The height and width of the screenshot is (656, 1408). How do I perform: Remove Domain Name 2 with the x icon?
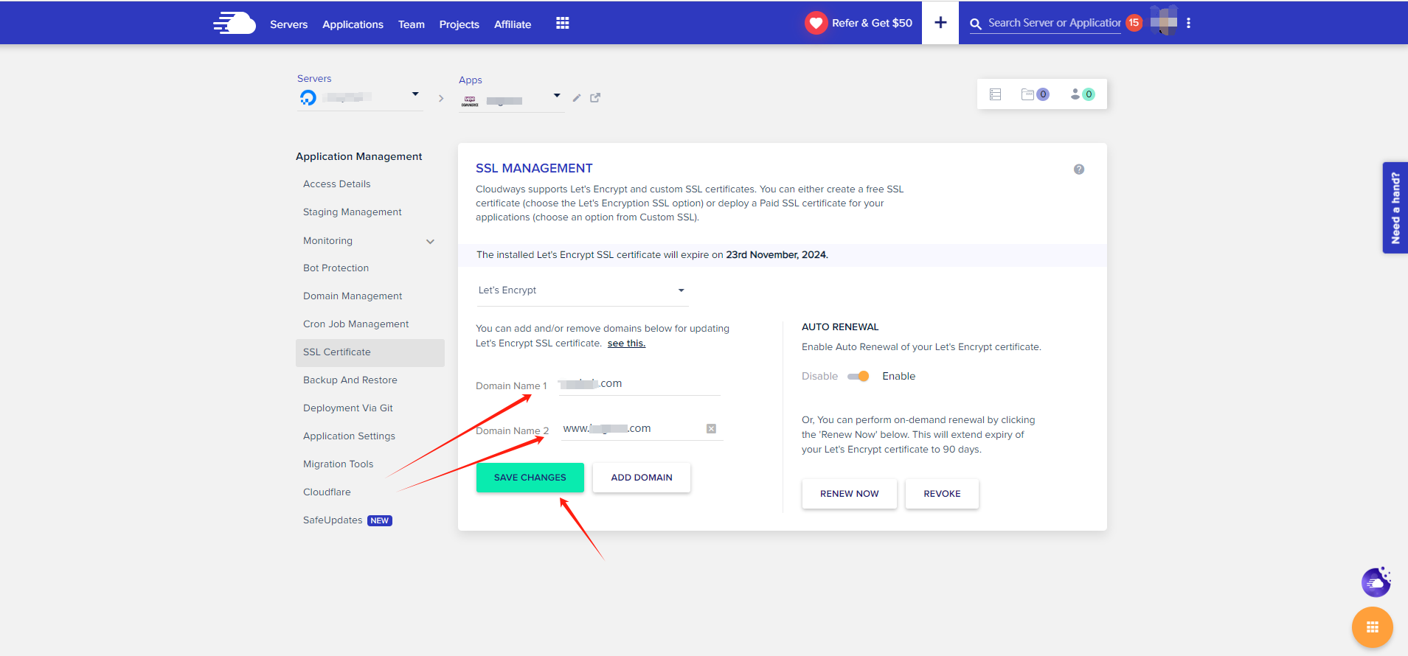coord(711,429)
